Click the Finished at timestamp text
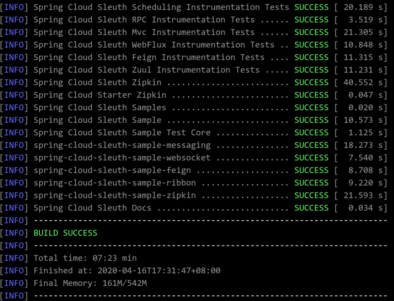 pos(127,271)
